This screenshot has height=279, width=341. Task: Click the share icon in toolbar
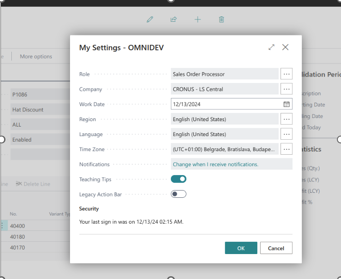(174, 20)
